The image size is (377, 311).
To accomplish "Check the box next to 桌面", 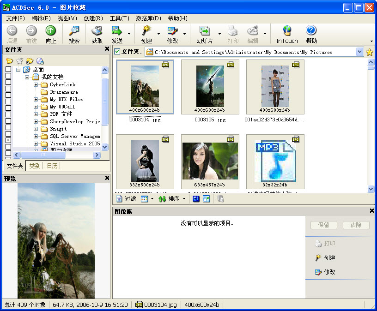I will tap(8, 70).
